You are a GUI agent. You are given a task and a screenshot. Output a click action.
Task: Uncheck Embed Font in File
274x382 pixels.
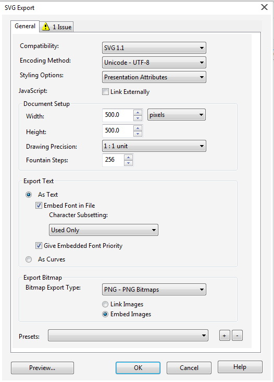tap(39, 206)
